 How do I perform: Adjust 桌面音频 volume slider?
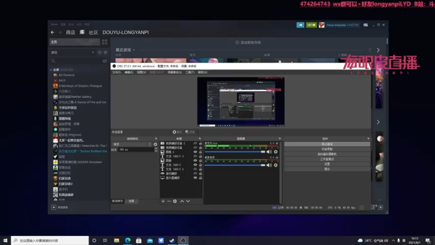(x=235, y=165)
